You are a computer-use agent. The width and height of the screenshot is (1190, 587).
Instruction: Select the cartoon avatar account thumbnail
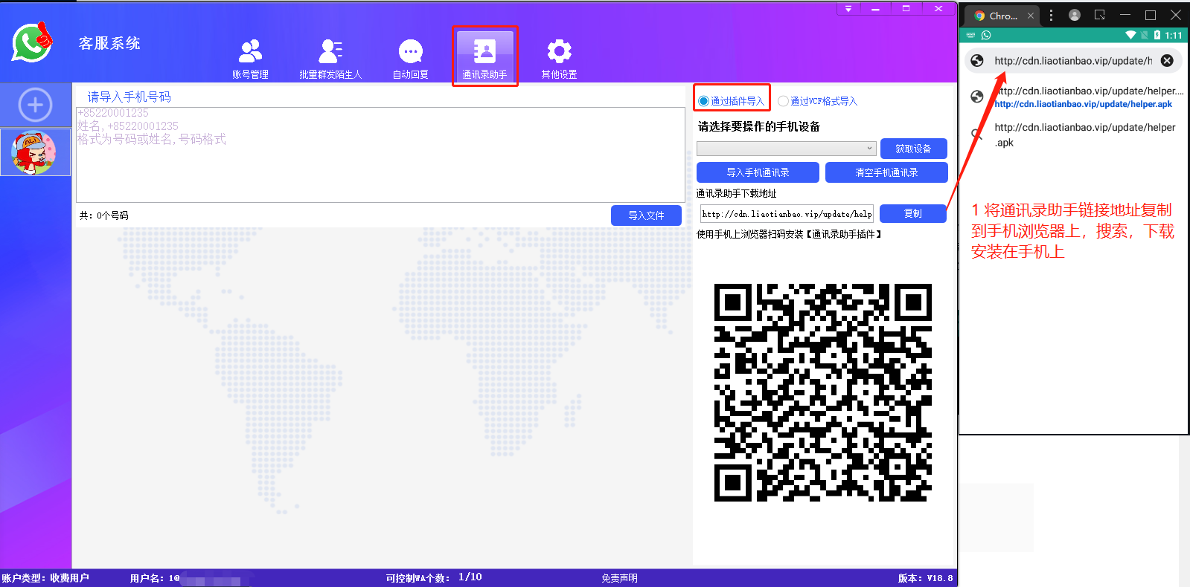35,152
